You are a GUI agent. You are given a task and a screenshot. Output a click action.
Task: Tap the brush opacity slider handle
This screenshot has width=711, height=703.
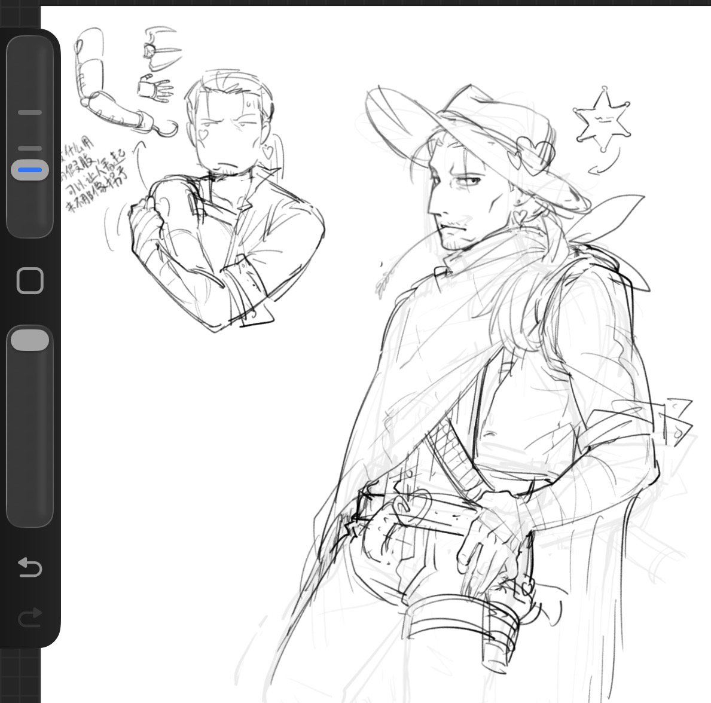tap(30, 340)
